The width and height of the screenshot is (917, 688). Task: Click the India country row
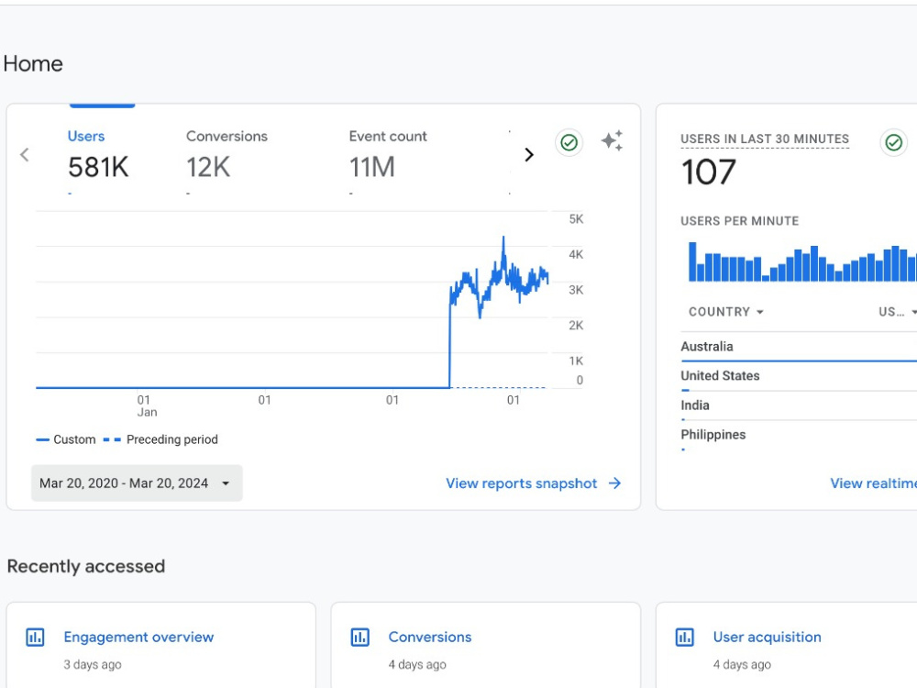point(799,405)
